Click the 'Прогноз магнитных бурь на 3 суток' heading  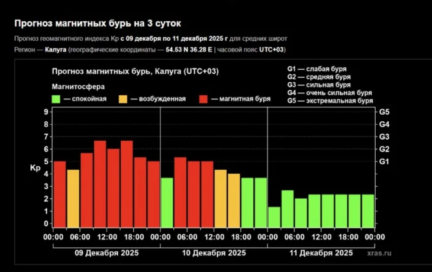point(98,23)
